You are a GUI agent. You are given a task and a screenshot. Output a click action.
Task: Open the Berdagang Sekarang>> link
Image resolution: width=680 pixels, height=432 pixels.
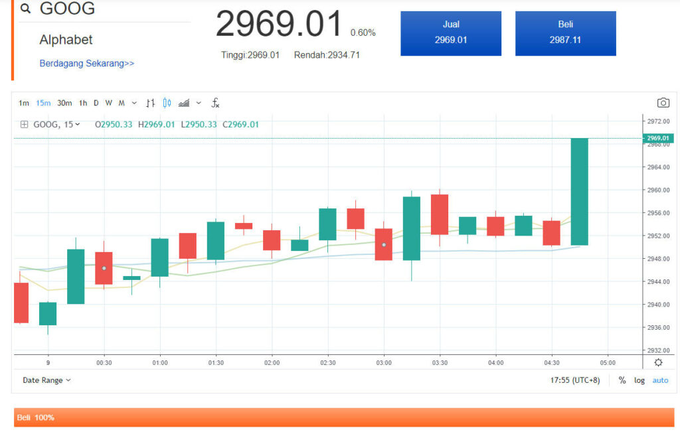click(x=87, y=64)
